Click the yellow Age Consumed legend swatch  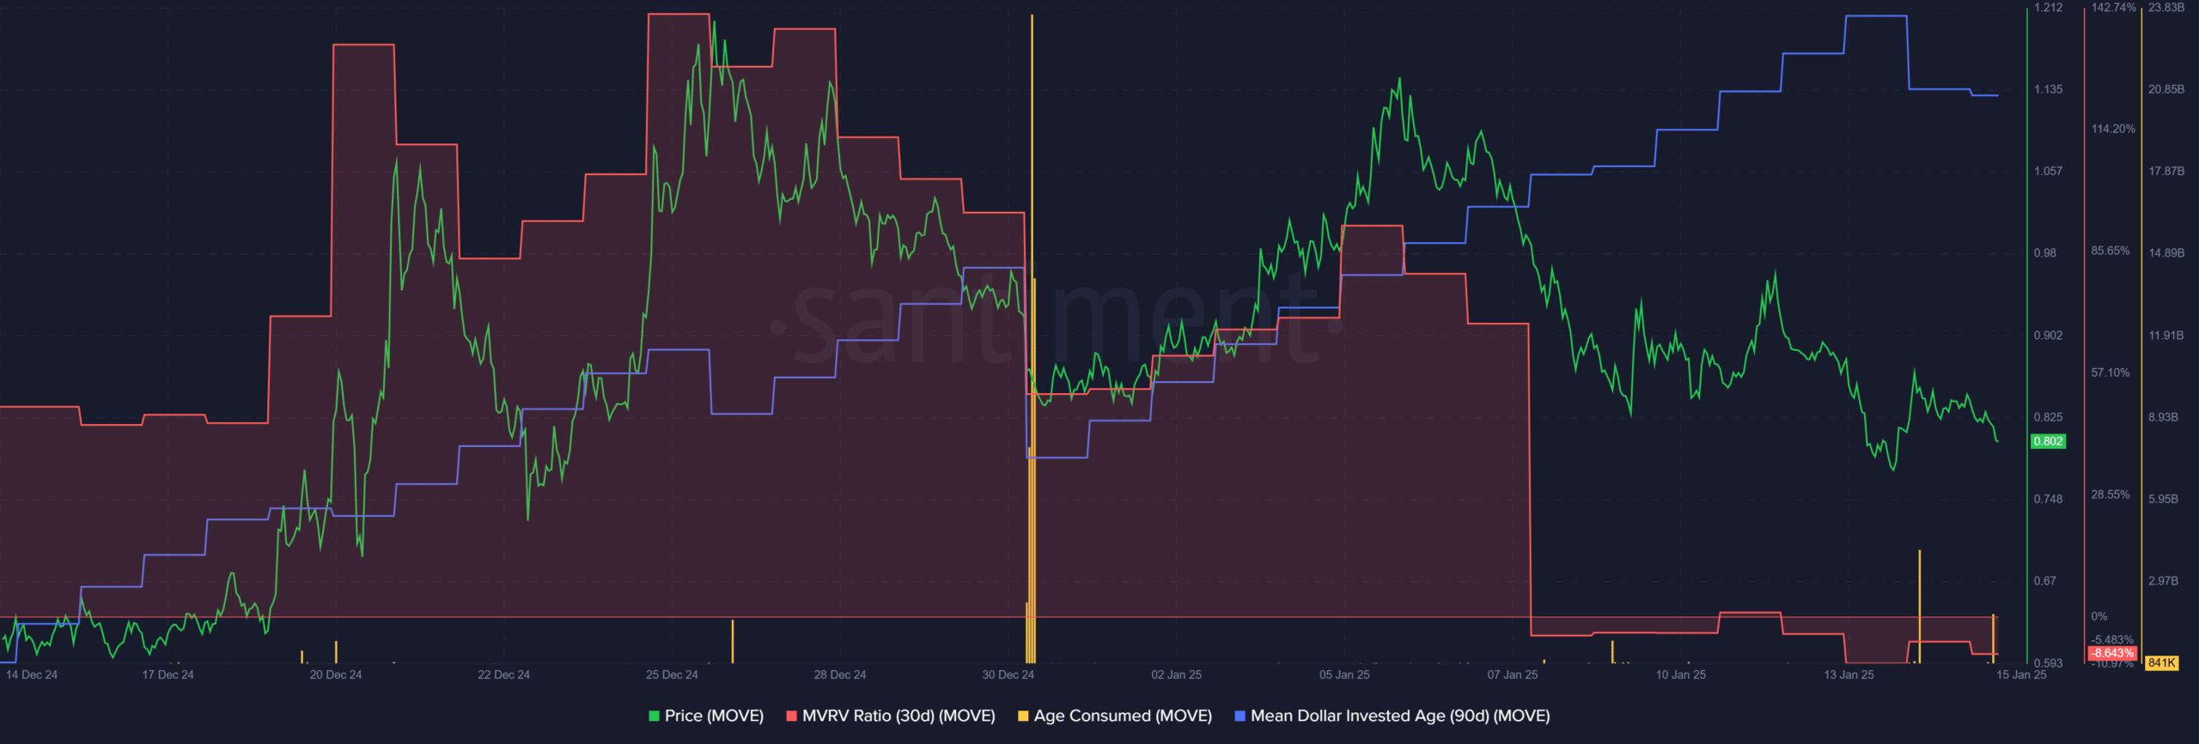(x=1023, y=716)
